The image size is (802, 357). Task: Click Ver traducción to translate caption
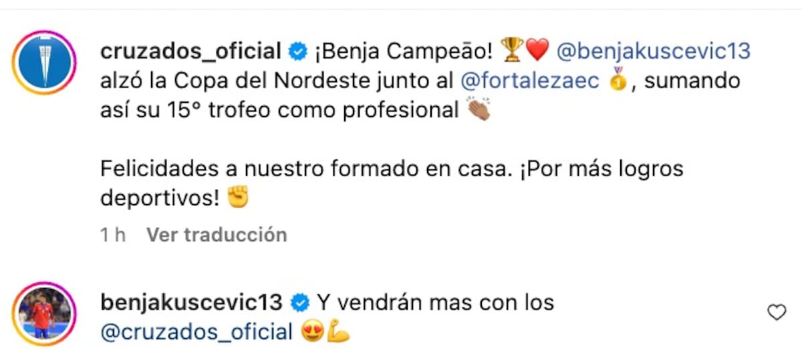tap(217, 235)
